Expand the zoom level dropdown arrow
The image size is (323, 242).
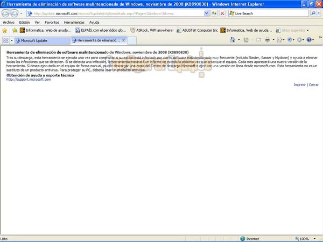click(x=314, y=239)
